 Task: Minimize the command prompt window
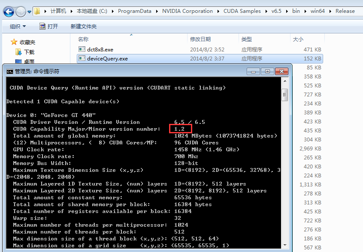click(254, 72)
